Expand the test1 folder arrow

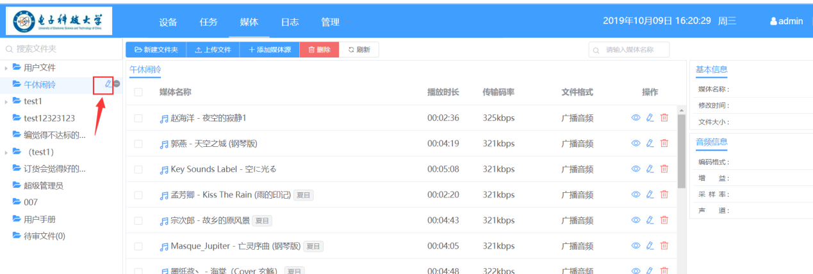click(6, 102)
